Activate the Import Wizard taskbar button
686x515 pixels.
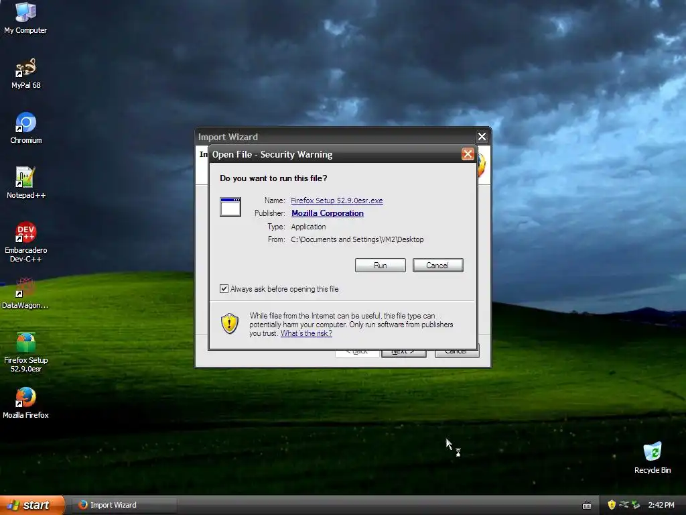[123, 505]
